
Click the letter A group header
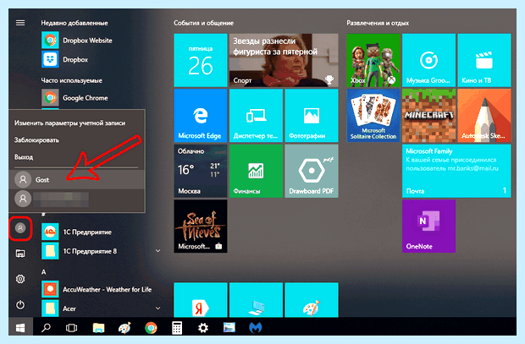pyautogui.click(x=43, y=272)
